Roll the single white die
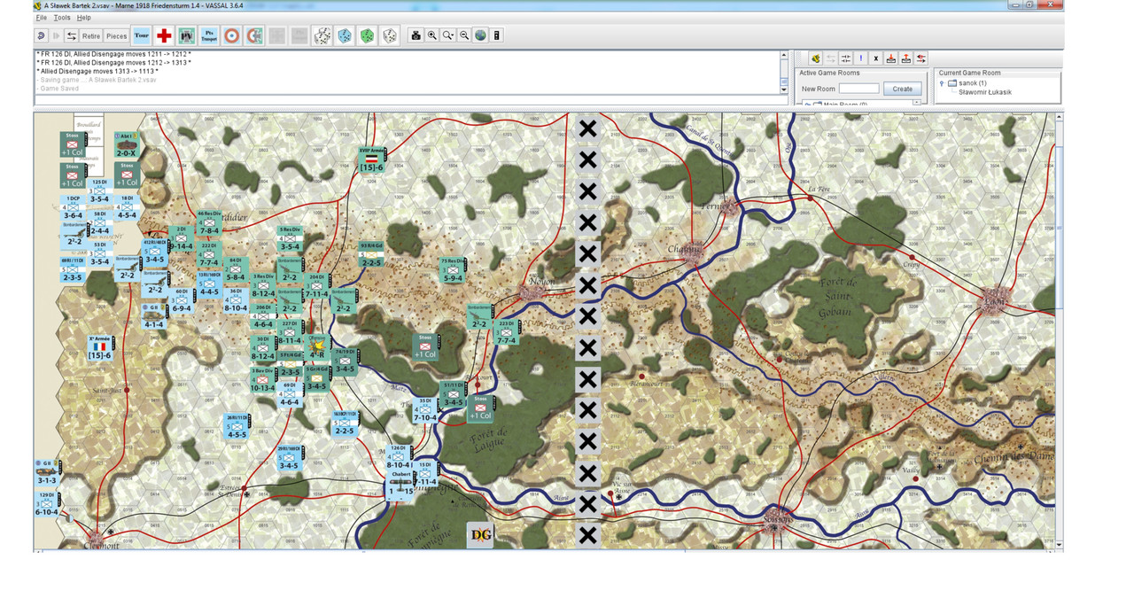The height and width of the screenshot is (614, 1134). click(389, 35)
